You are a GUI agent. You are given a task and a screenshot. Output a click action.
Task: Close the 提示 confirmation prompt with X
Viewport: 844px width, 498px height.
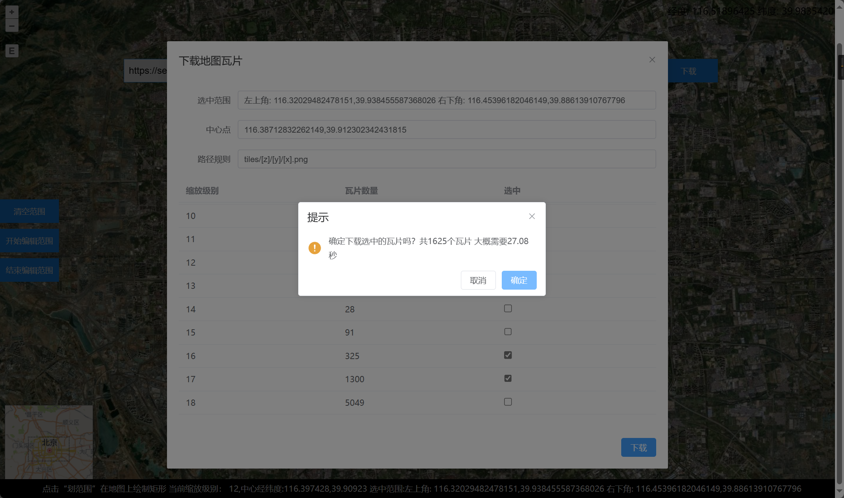click(532, 216)
